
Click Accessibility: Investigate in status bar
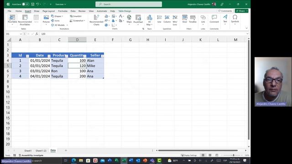point(31,155)
